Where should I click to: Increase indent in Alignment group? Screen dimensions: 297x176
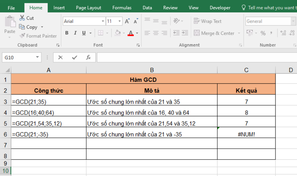tap(185, 33)
